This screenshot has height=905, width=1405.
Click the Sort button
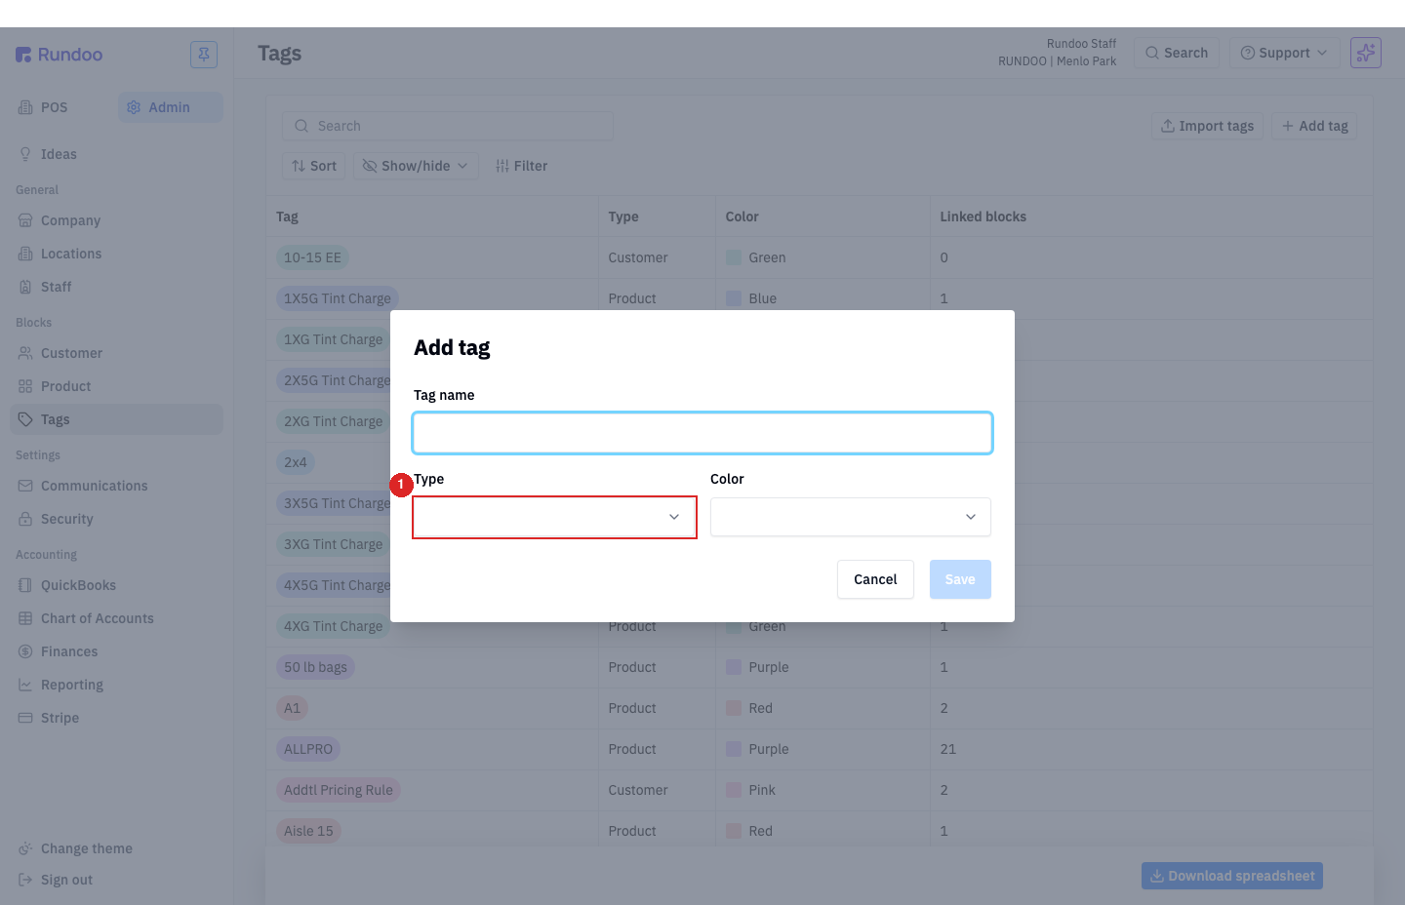314,166
